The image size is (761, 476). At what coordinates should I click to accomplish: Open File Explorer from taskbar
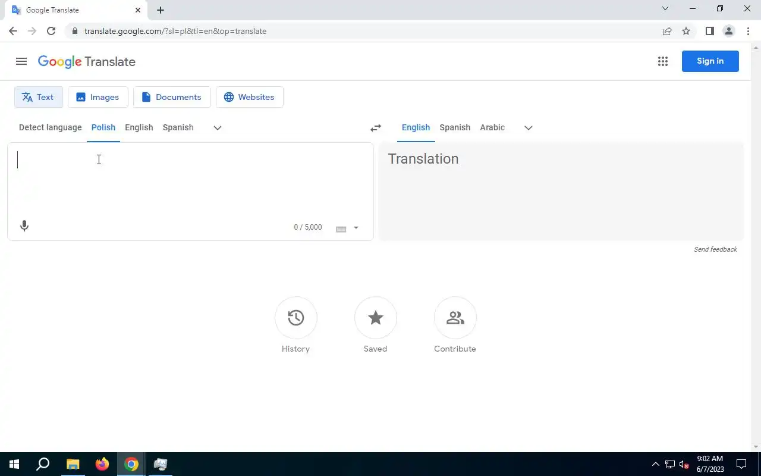point(73,464)
